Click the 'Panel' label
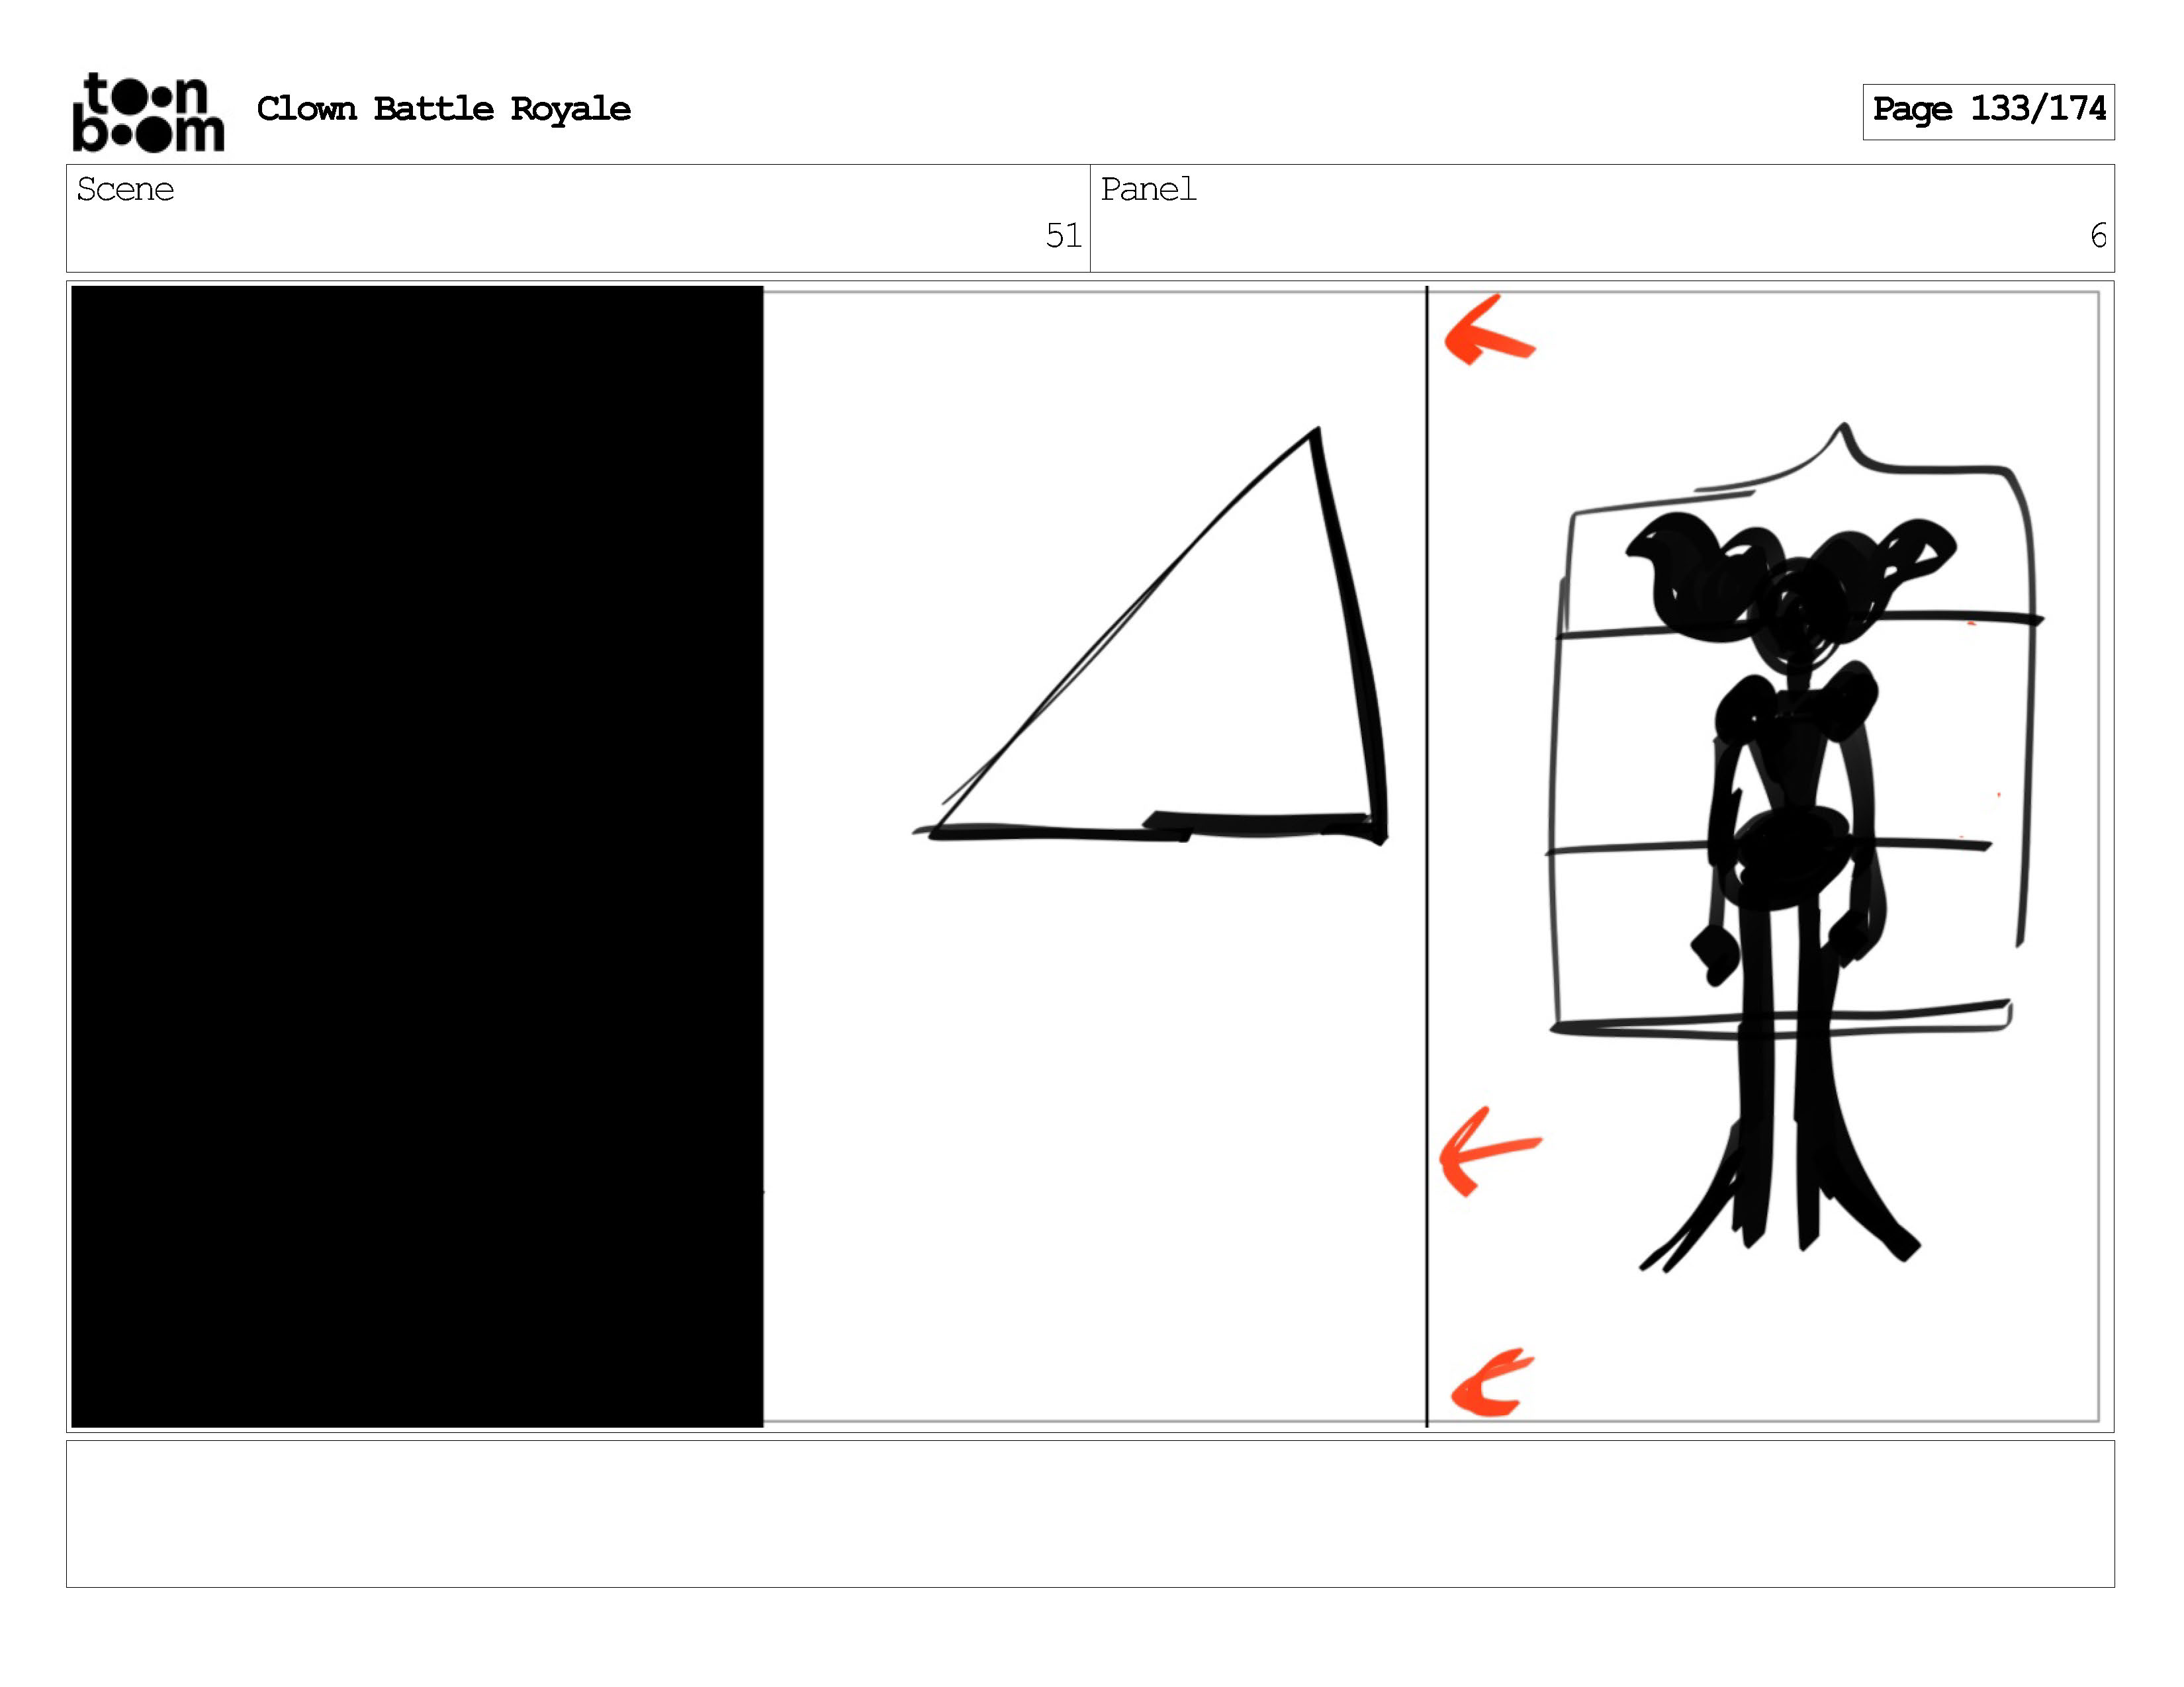The image size is (2184, 1687). click(1148, 189)
